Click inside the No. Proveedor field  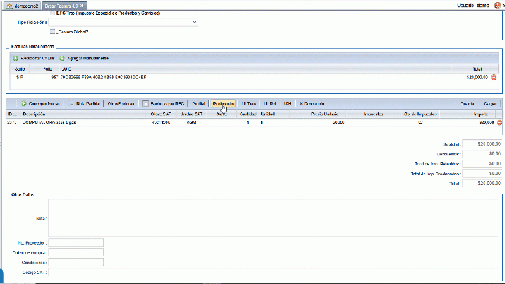click(76, 242)
